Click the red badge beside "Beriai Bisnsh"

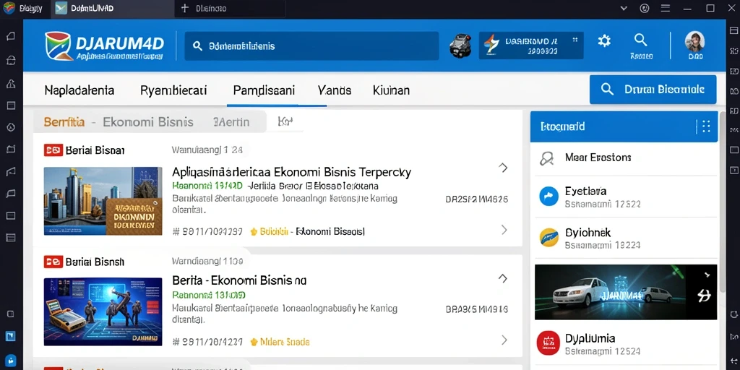pyautogui.click(x=53, y=262)
